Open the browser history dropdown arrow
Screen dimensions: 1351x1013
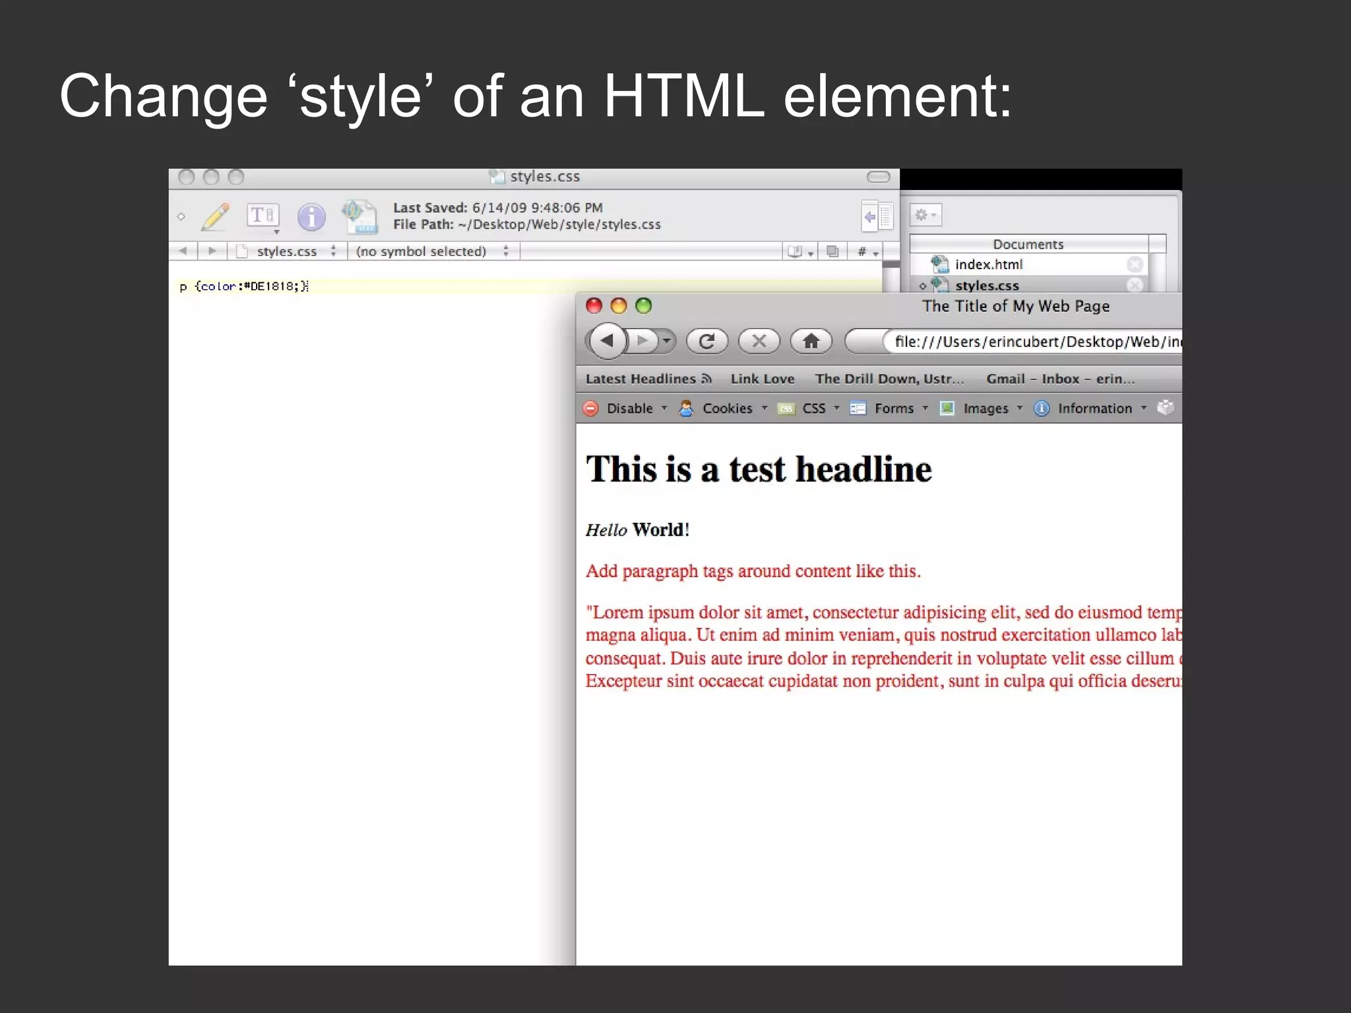668,341
